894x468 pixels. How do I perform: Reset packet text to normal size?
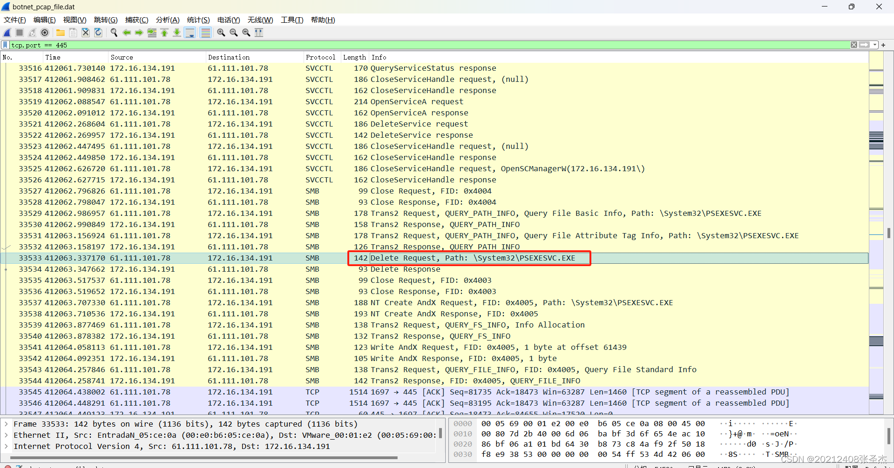[x=246, y=33]
